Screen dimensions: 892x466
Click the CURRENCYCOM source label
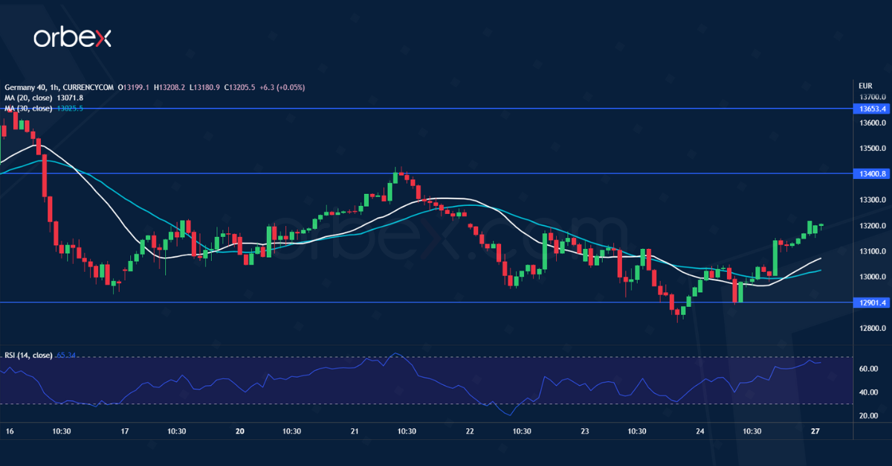[x=88, y=87]
